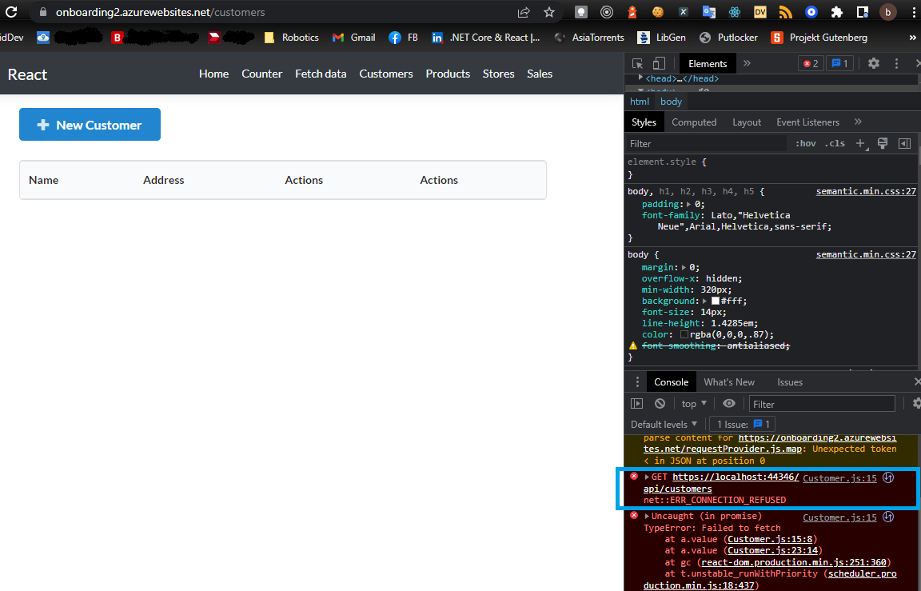The height and width of the screenshot is (591, 921).
Task: Open the cookie editor extension icon
Action: 658,12
